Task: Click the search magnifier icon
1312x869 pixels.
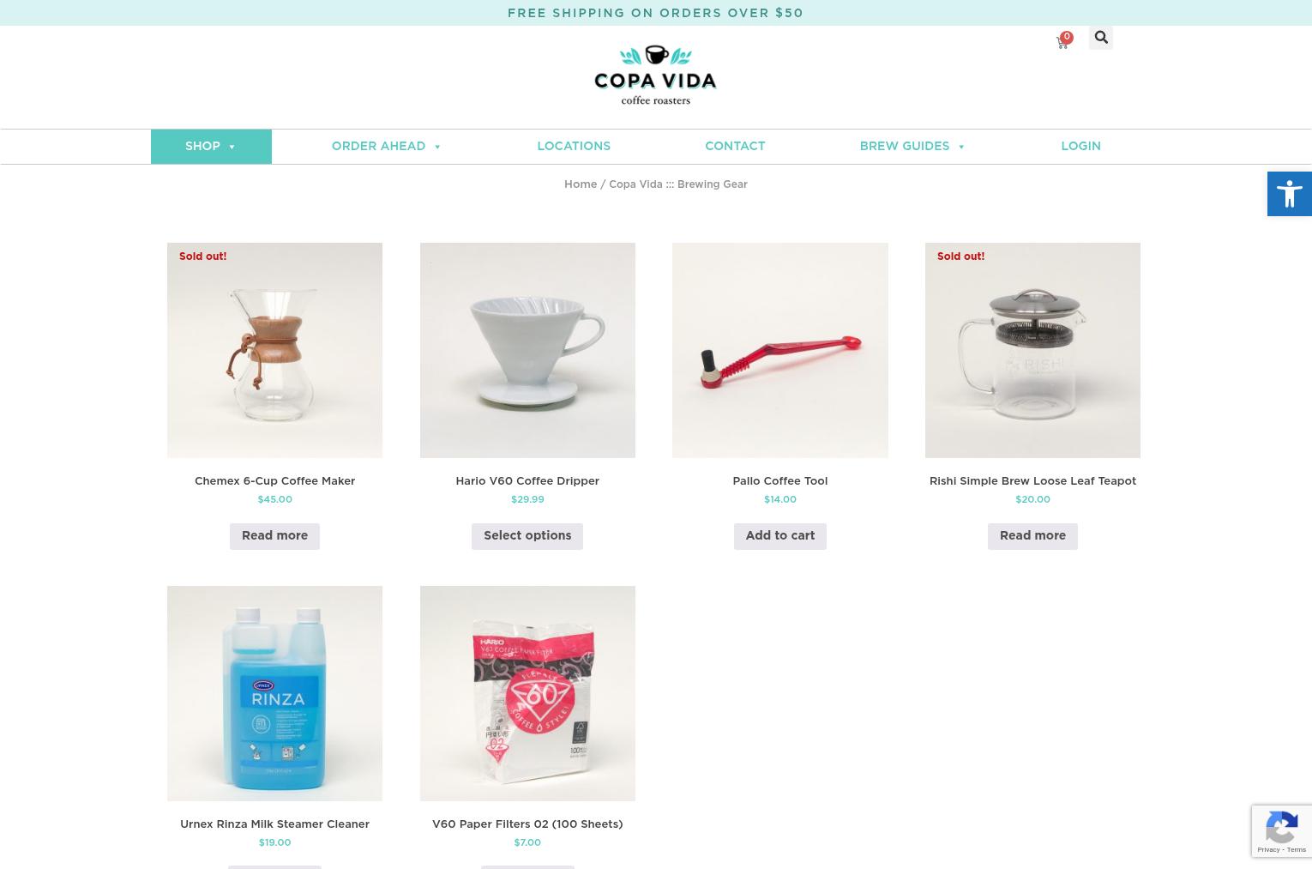Action: (x=1101, y=38)
